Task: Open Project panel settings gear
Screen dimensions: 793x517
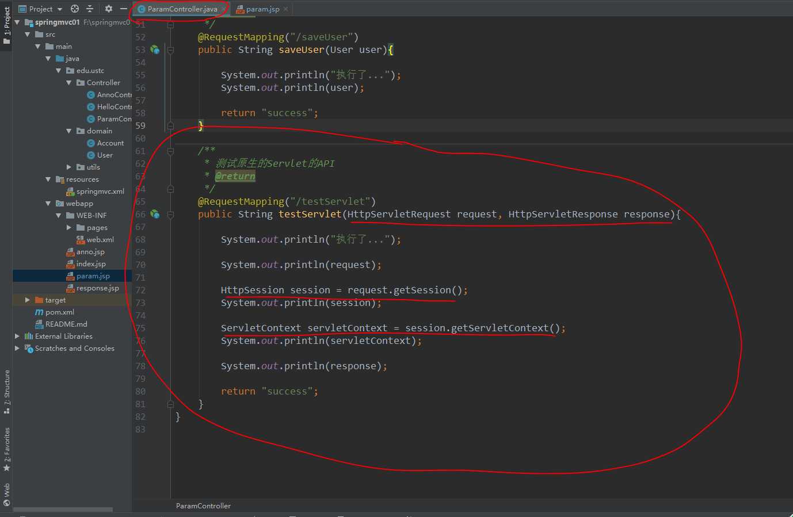Action: [108, 9]
